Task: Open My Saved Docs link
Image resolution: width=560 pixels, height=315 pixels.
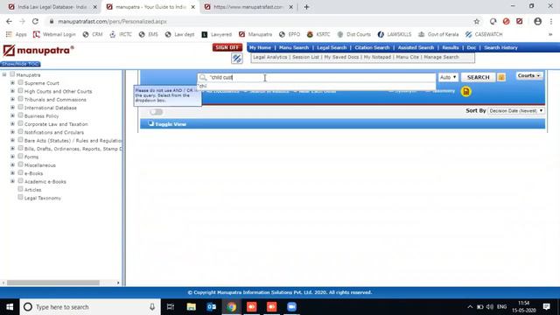Action: (x=341, y=57)
